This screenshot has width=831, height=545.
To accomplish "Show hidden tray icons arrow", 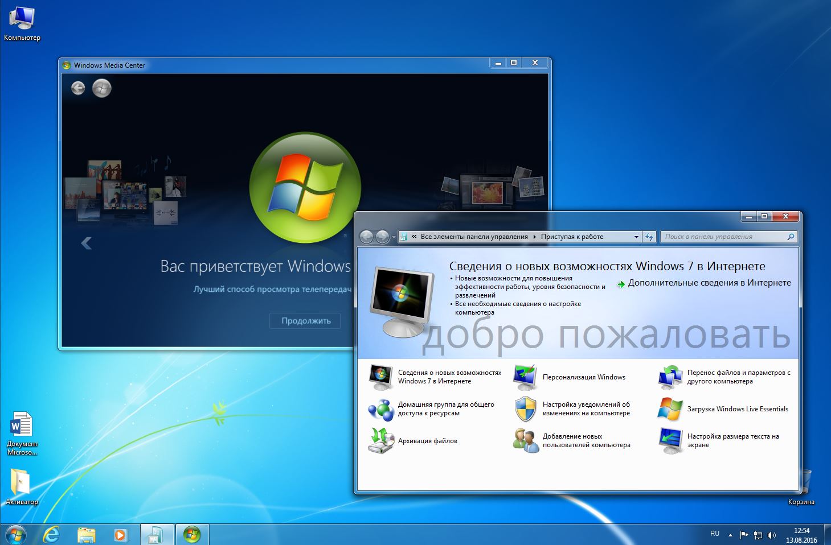I will [x=730, y=535].
